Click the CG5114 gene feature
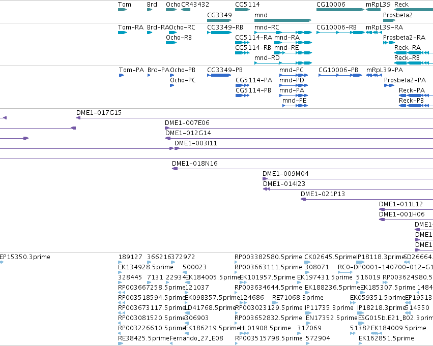This screenshot has width=433, height=346. click(x=242, y=10)
